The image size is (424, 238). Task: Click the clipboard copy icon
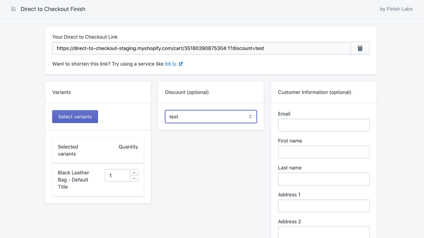point(360,48)
